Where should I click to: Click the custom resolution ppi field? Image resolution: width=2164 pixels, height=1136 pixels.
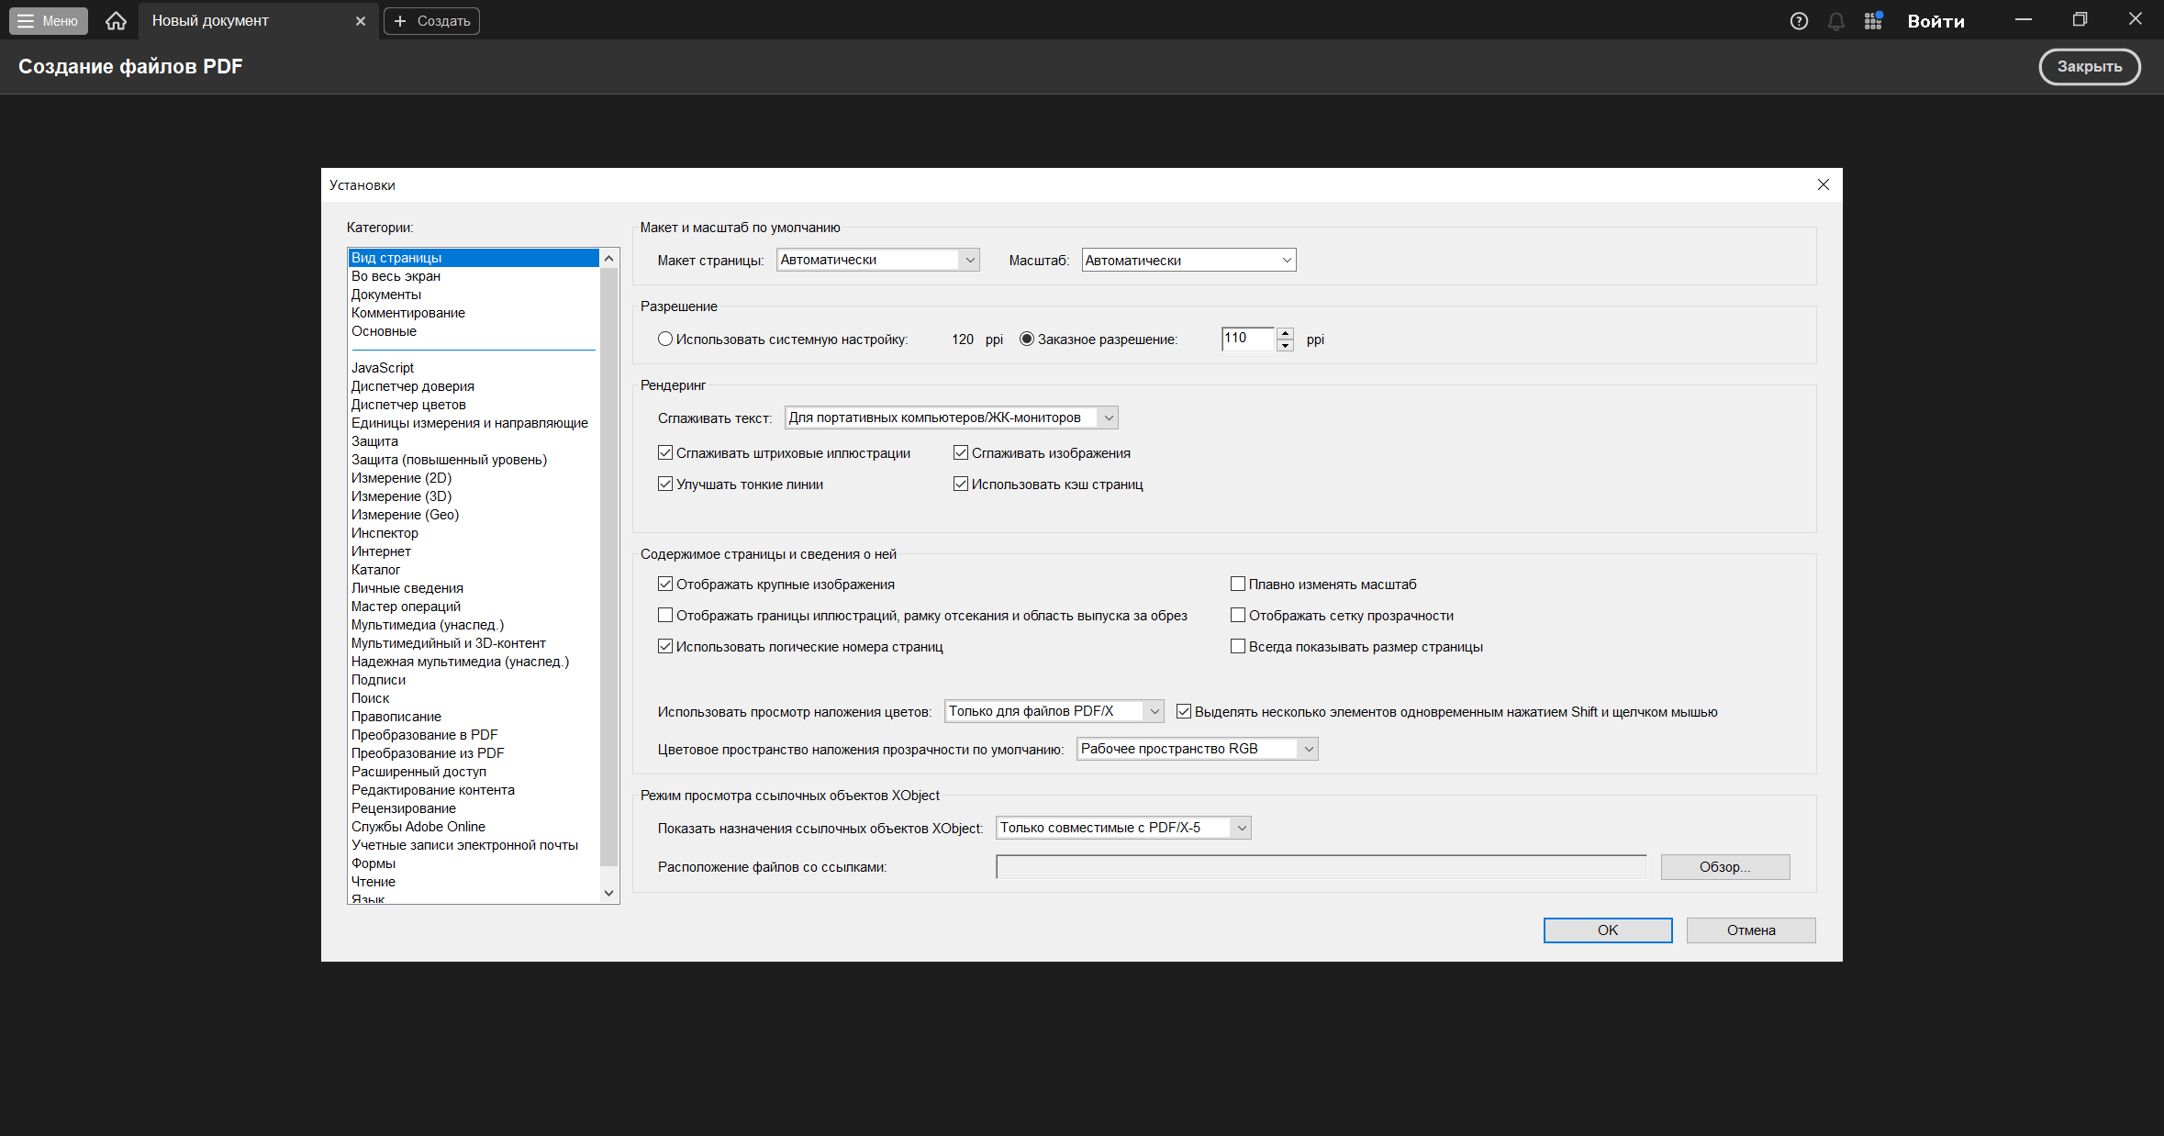coord(1248,339)
